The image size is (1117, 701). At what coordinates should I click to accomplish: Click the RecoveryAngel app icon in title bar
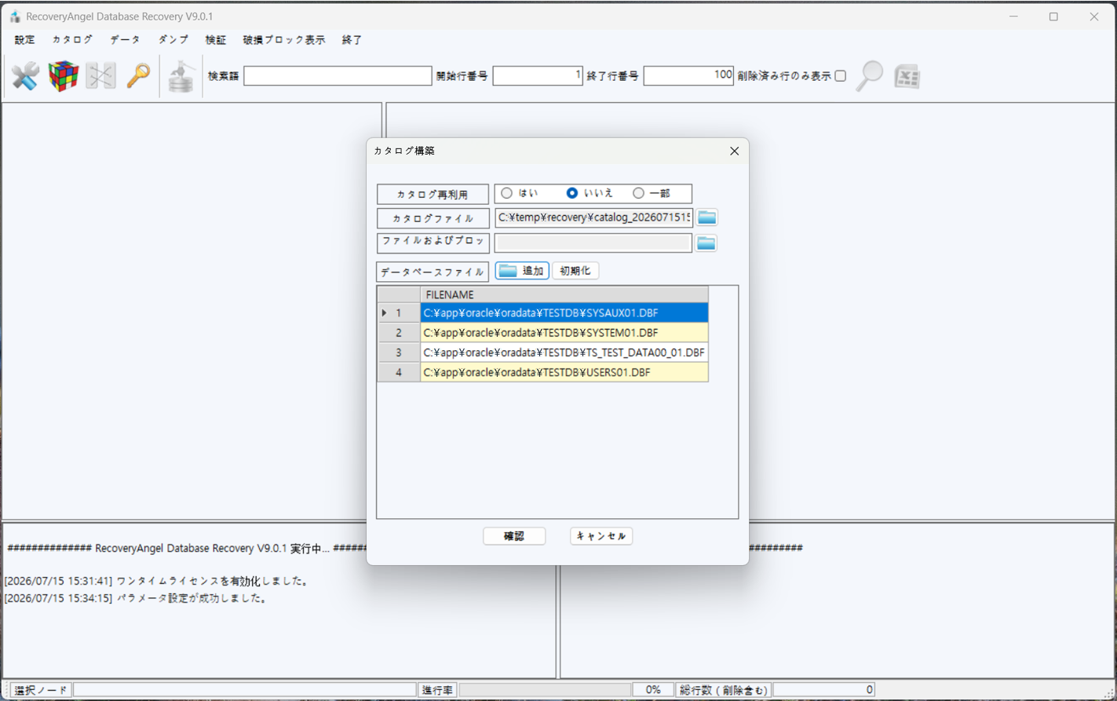click(14, 16)
